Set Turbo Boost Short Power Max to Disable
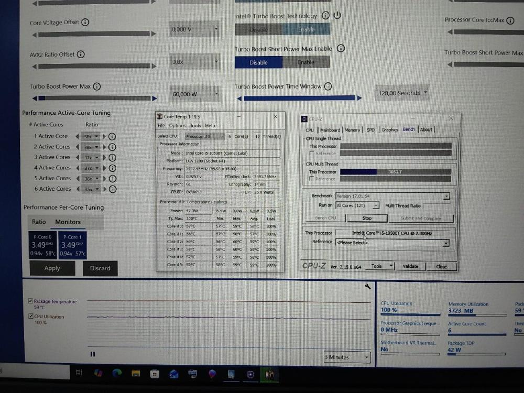Image resolution: width=524 pixels, height=393 pixels. [x=259, y=62]
